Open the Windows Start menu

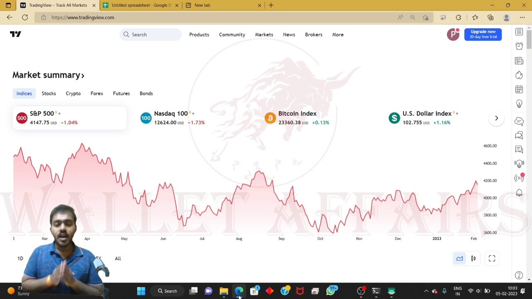click(141, 291)
